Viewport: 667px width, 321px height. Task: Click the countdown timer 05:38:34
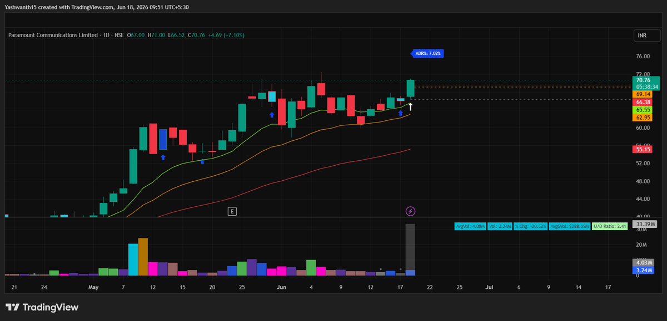point(646,87)
